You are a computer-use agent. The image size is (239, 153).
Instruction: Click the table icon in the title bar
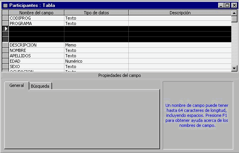[x=5, y=5]
